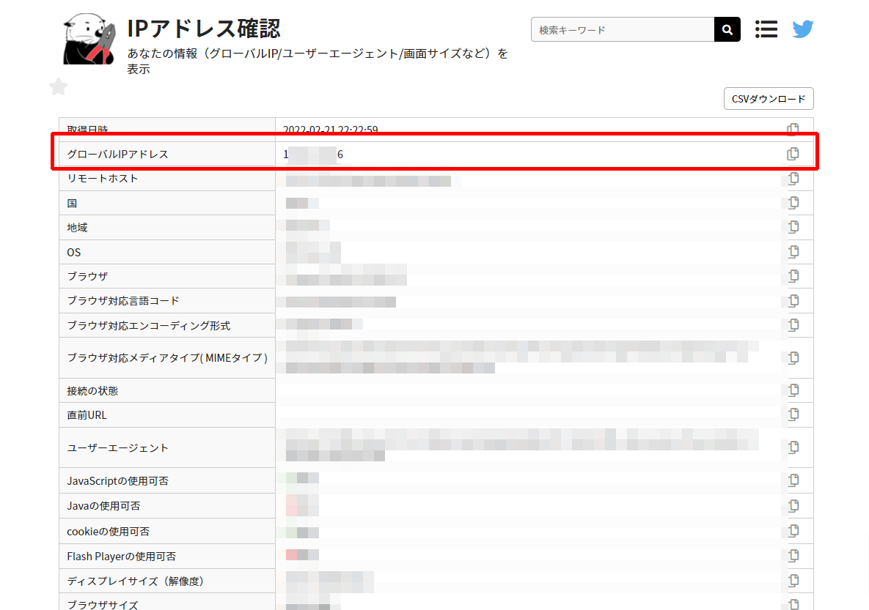
Task: Copy the cookieの使用可否 value
Action: click(x=793, y=531)
